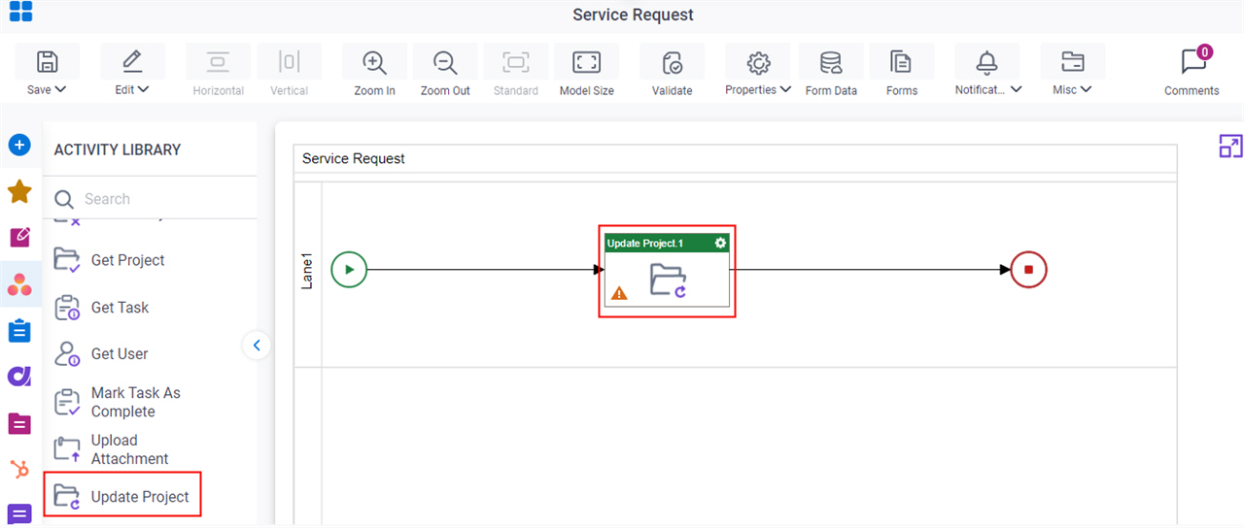Click the Model Size icon
The width and height of the screenshot is (1244, 528).
pyautogui.click(x=586, y=62)
